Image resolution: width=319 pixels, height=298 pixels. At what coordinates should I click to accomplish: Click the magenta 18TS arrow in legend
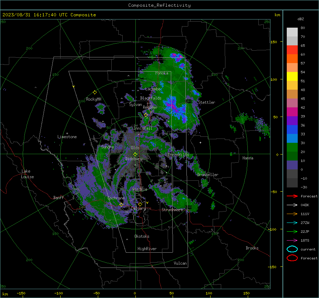[292, 241]
